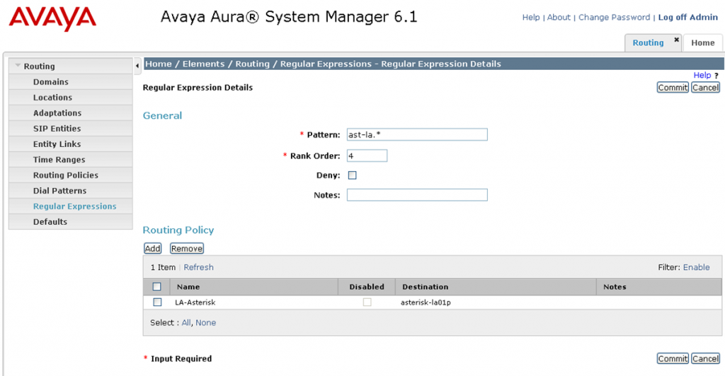Screen dimensions: 725x376
Task: Click the Rank Order input field
Action: pyautogui.click(x=367, y=156)
